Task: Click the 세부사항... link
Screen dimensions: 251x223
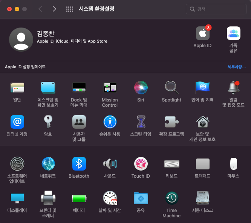Action: tap(236, 67)
